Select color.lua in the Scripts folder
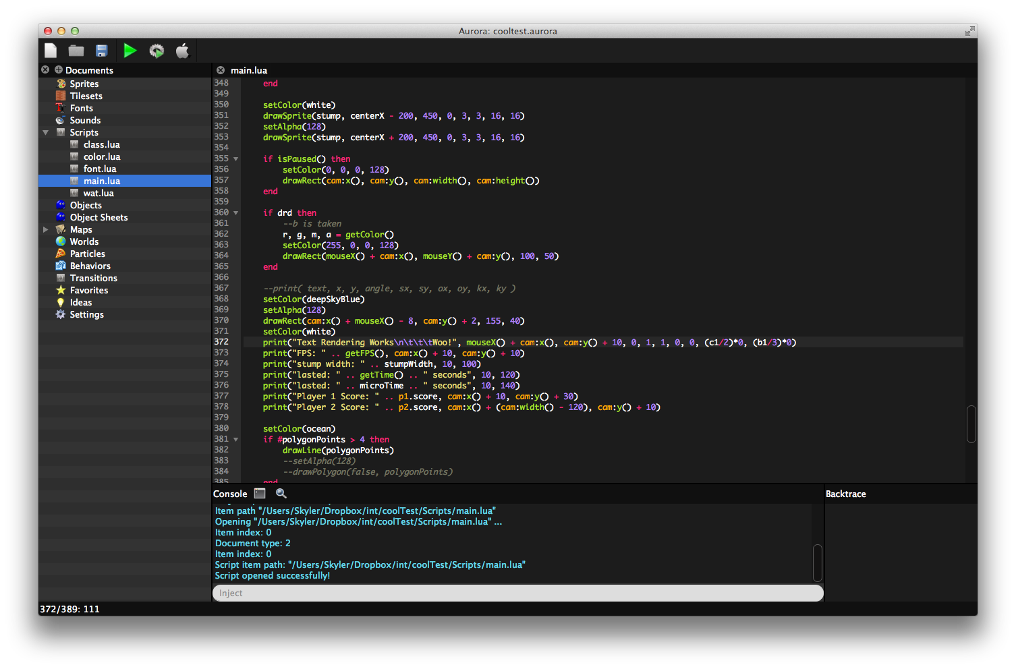 (x=102, y=156)
